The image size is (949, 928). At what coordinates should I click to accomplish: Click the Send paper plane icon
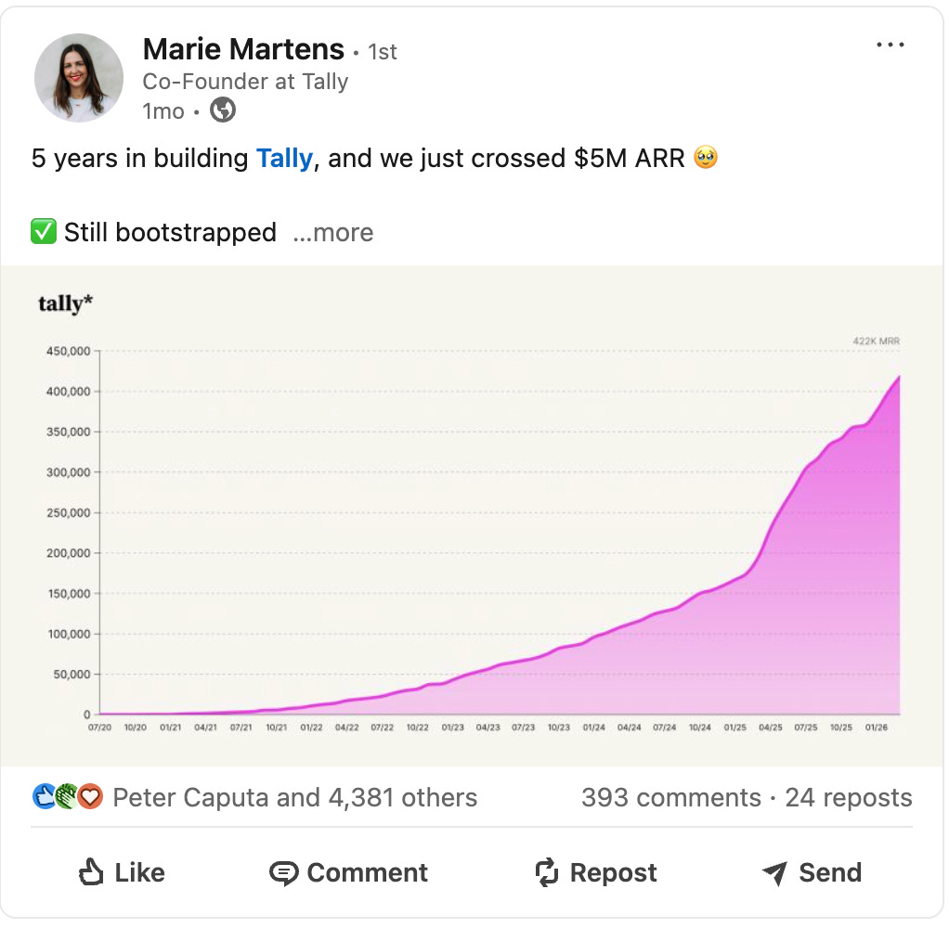(x=774, y=873)
